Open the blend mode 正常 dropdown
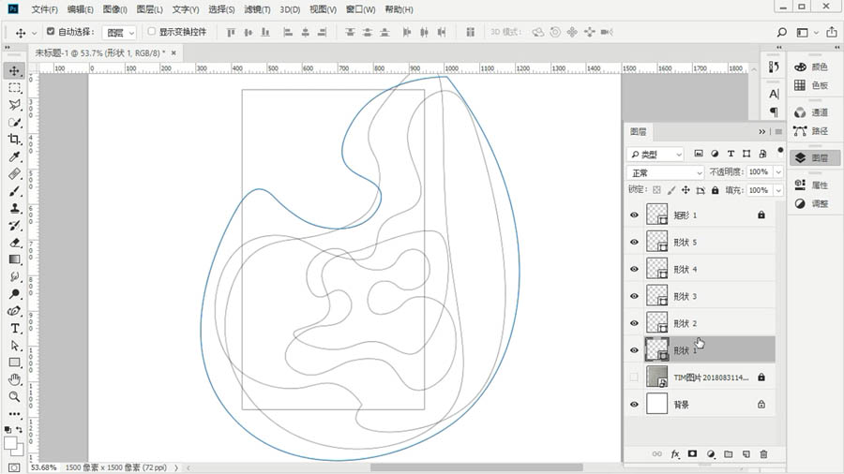Screen dimensions: 844x474 pos(665,172)
